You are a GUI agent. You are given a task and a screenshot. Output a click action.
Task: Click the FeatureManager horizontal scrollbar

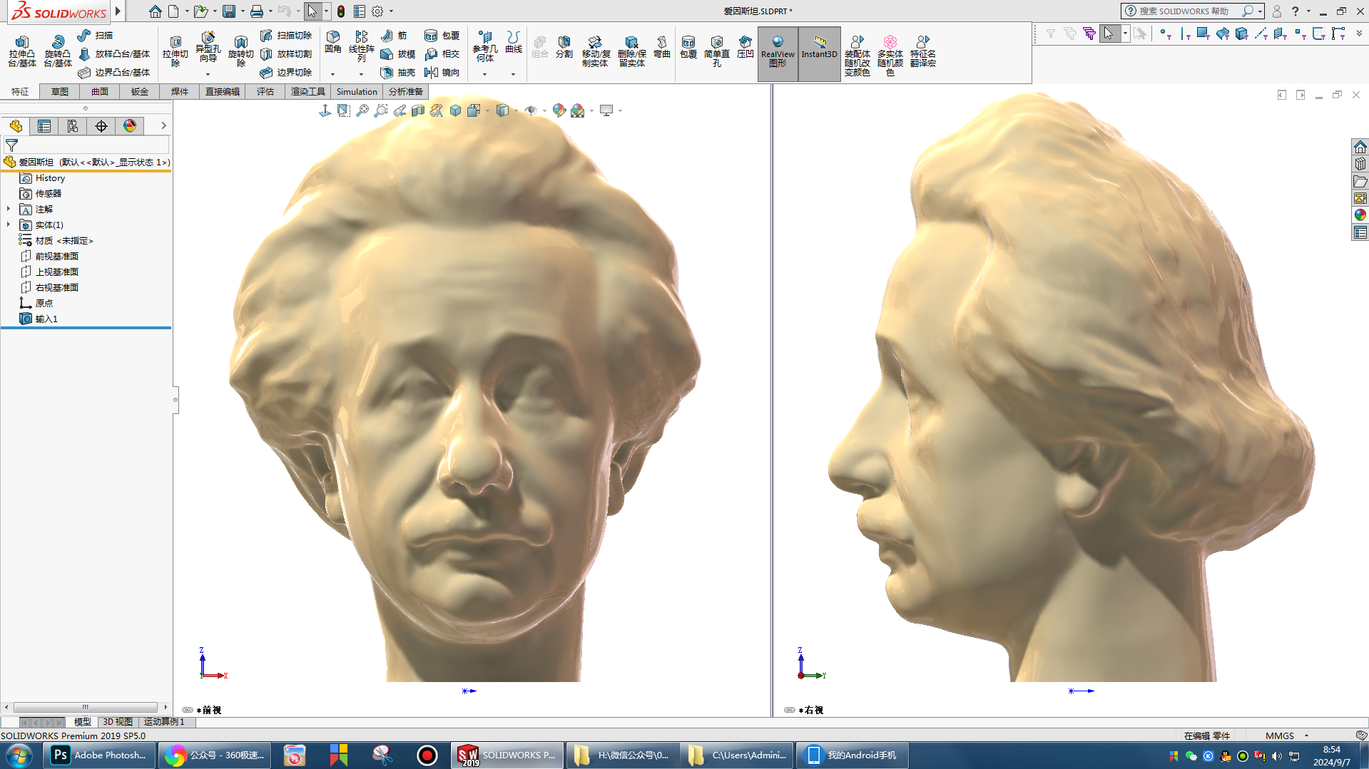pos(86,708)
